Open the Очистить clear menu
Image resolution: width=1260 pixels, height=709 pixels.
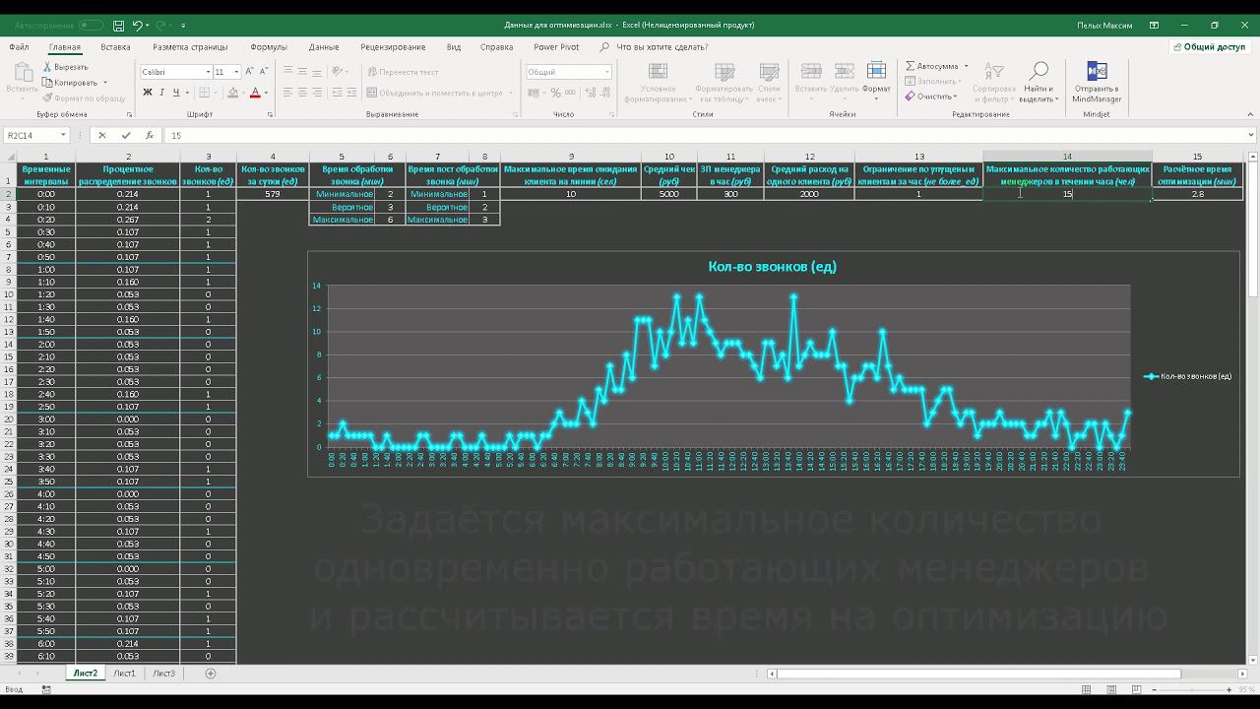click(x=930, y=97)
